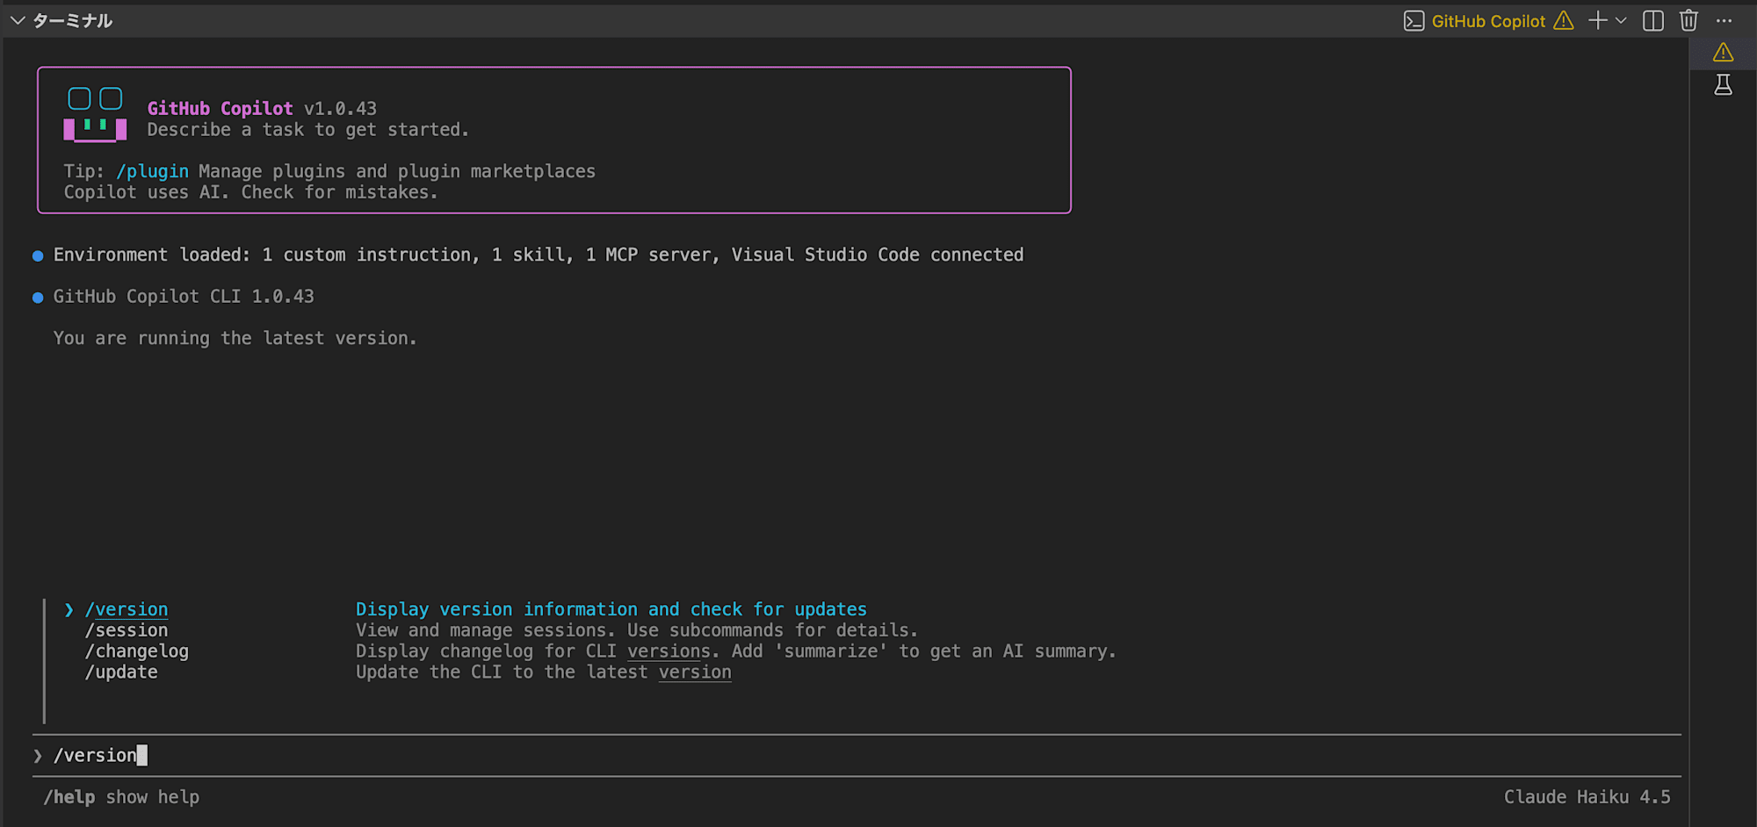
Task: Open the more actions ellipsis menu
Action: pos(1724,20)
